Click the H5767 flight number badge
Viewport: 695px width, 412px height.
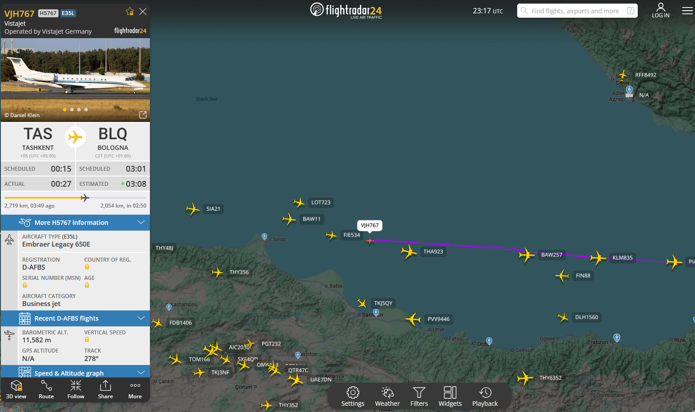(48, 13)
